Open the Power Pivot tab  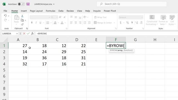click(110, 11)
